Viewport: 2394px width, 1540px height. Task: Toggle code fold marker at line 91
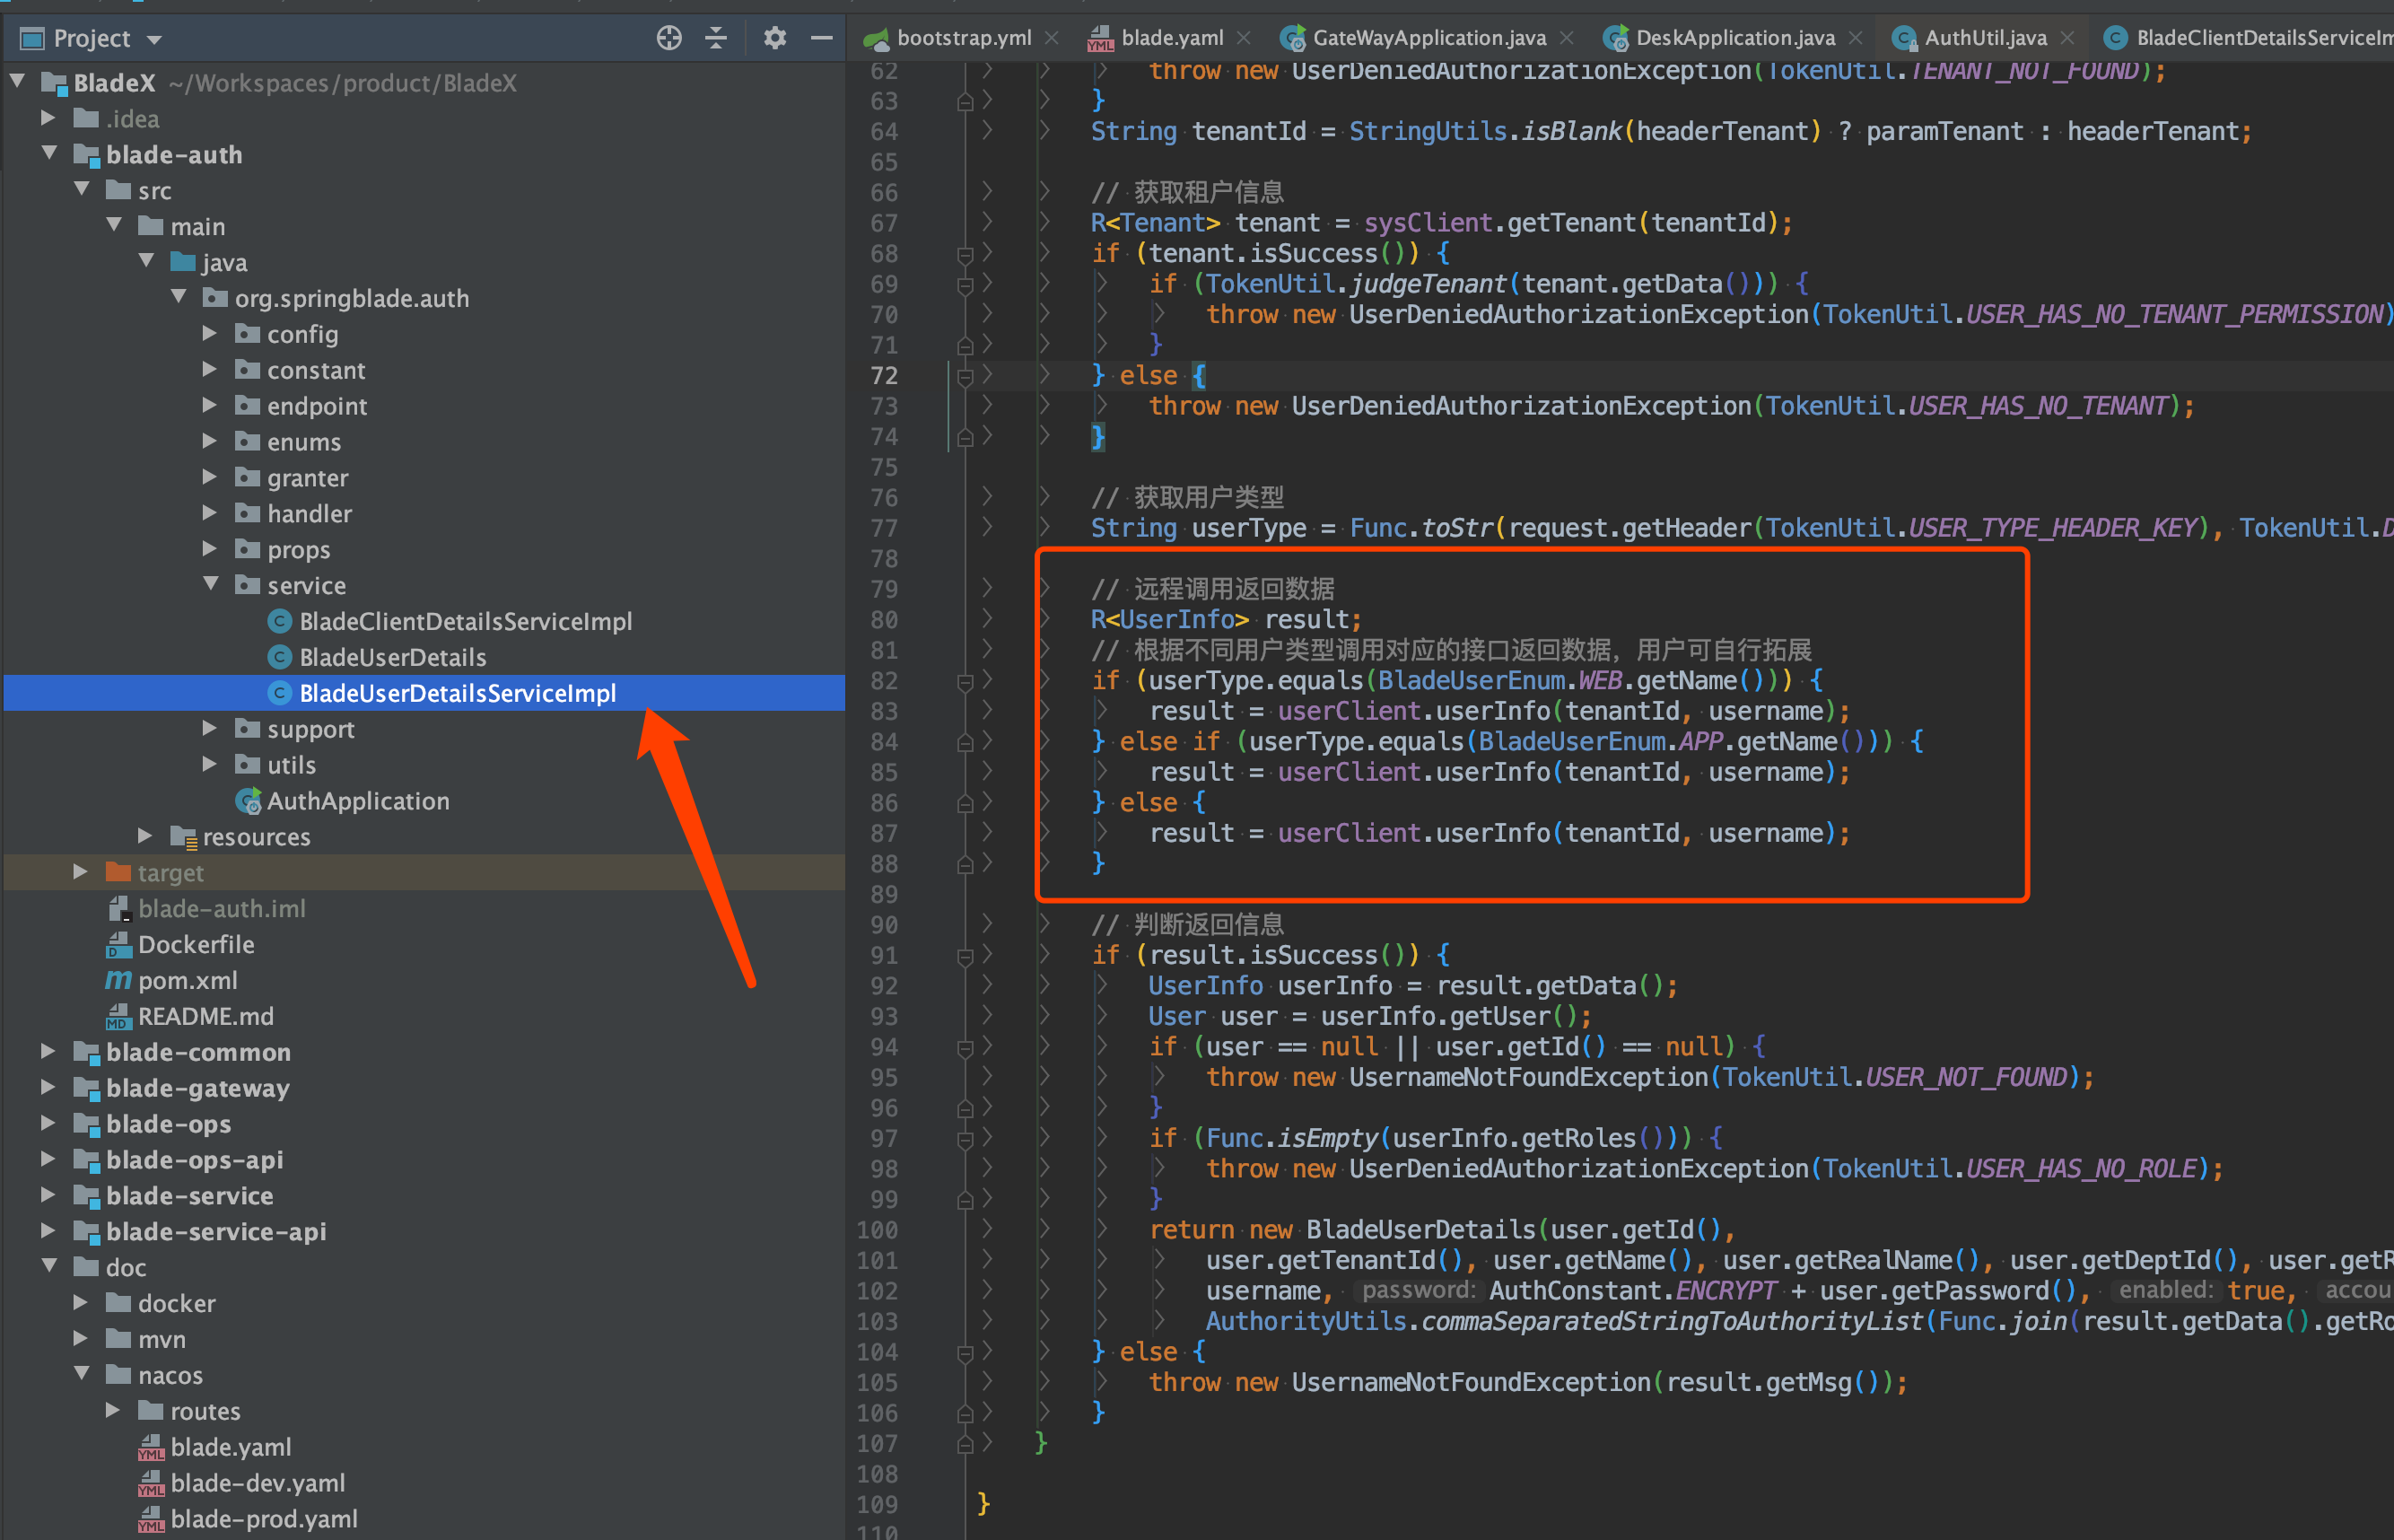[x=965, y=957]
